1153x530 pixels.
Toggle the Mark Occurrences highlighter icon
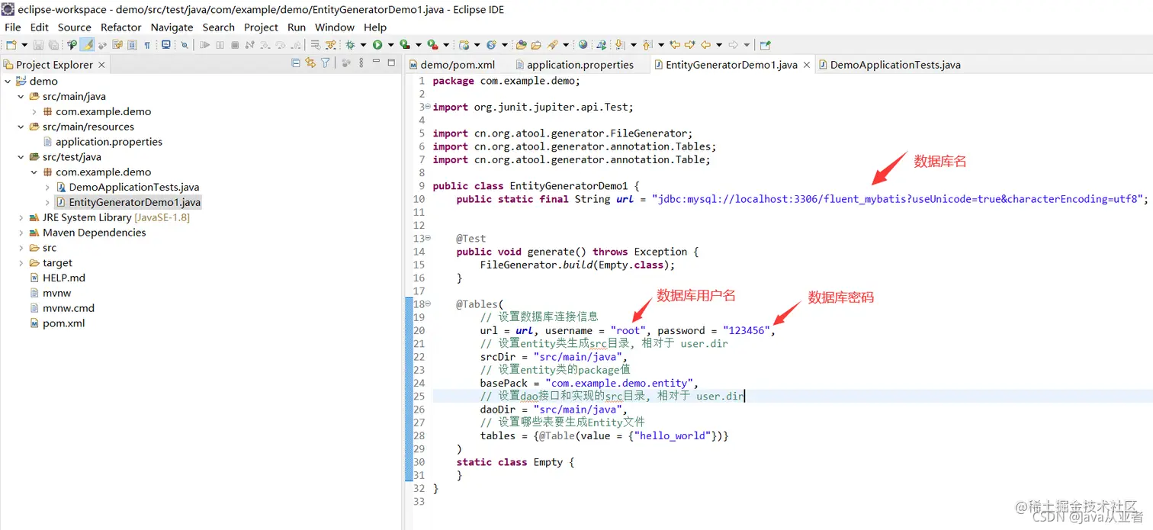87,45
